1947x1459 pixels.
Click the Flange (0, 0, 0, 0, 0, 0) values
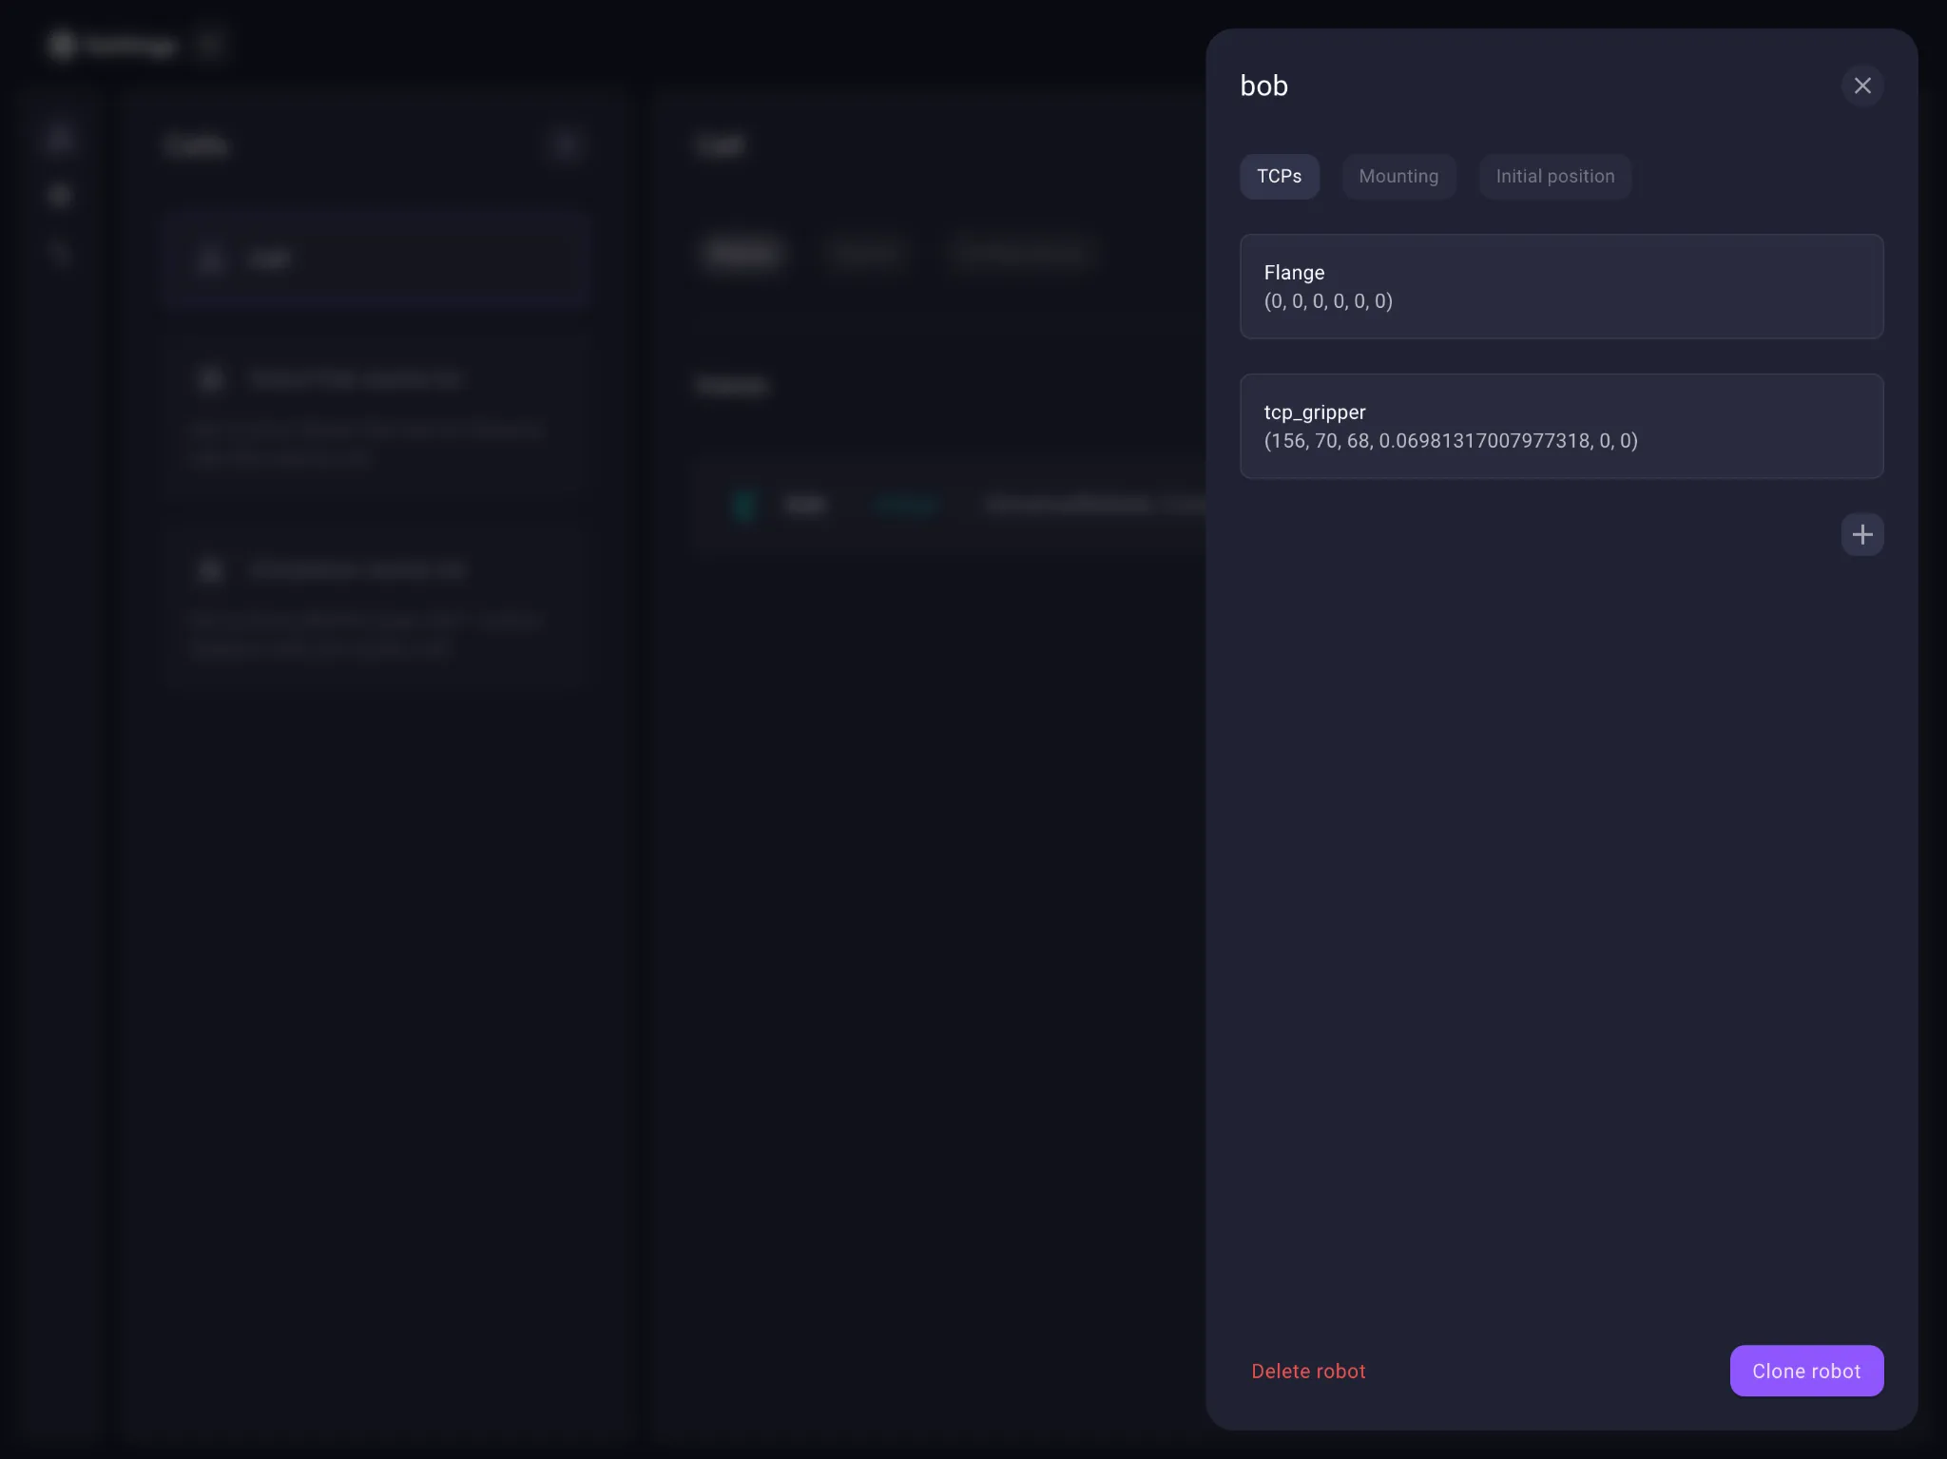1327,301
